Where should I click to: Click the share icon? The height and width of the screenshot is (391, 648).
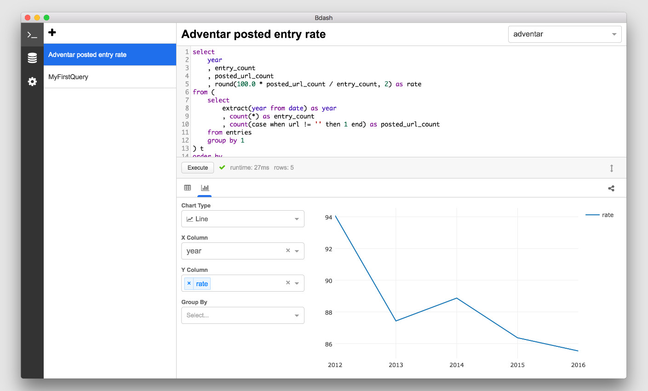[x=611, y=188]
